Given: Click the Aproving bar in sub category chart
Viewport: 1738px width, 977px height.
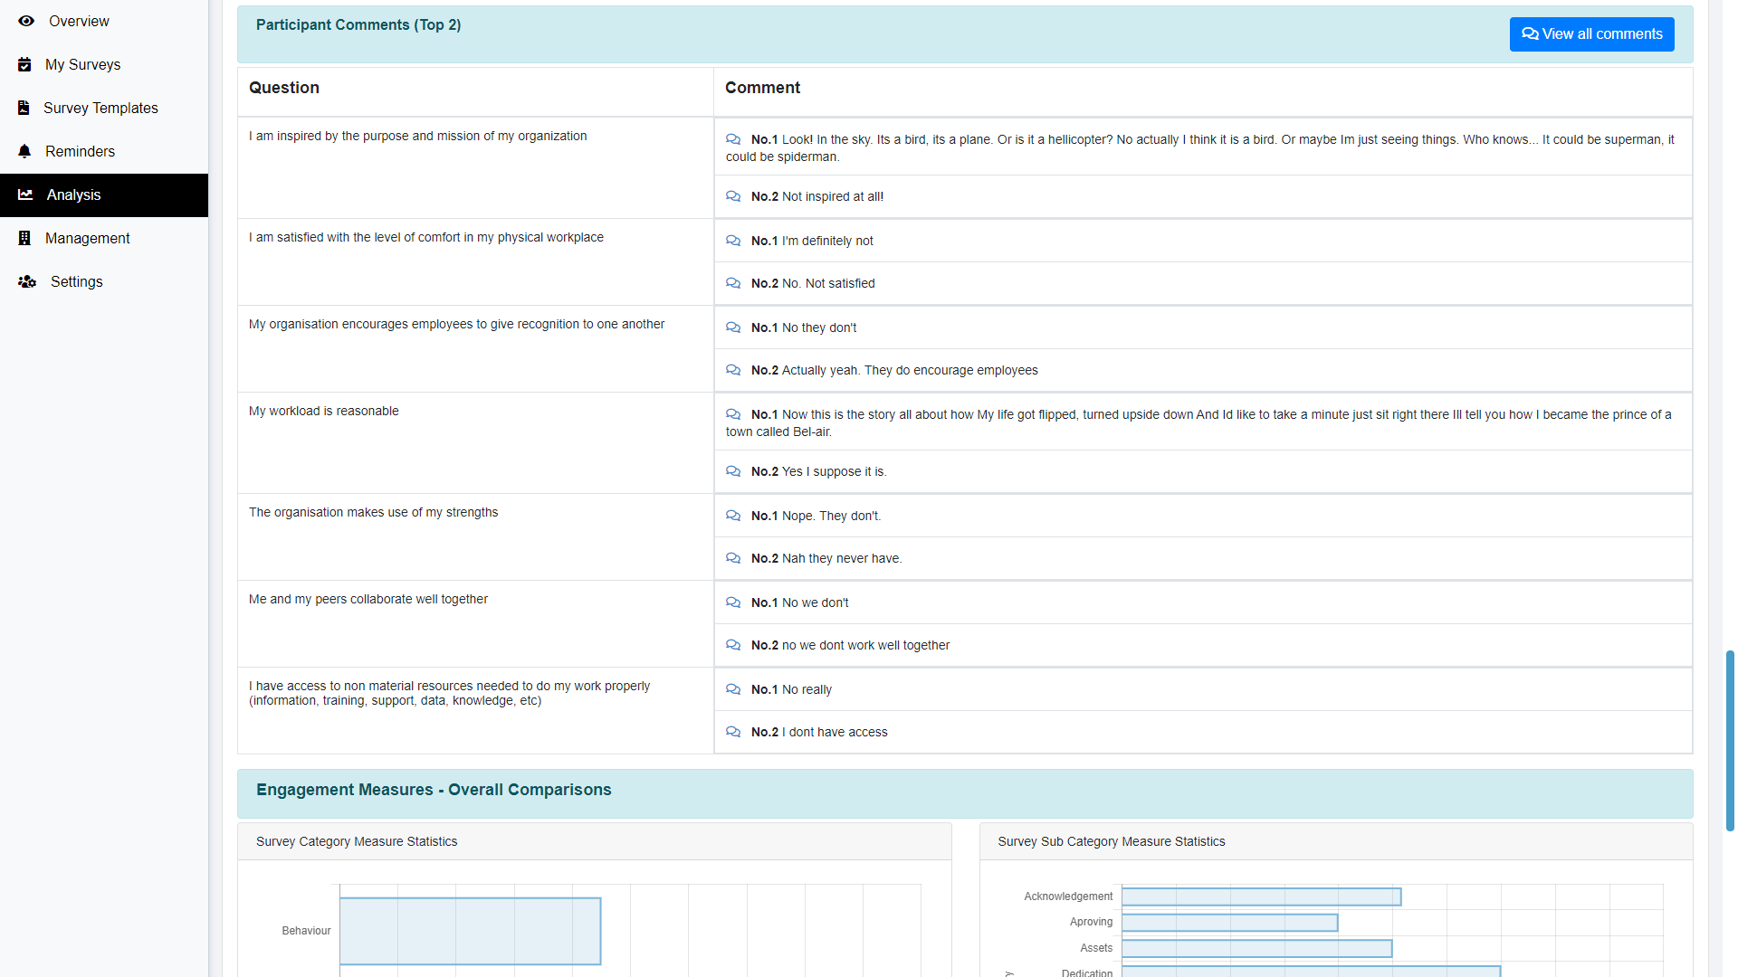Looking at the screenshot, I should 1229,923.
